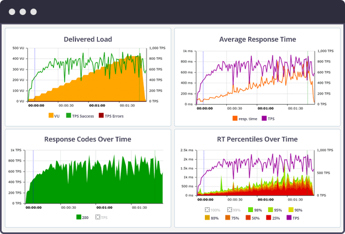Click the RT Percentiles Over Time title
Viewport: 345px width, 234px height.
(257, 139)
